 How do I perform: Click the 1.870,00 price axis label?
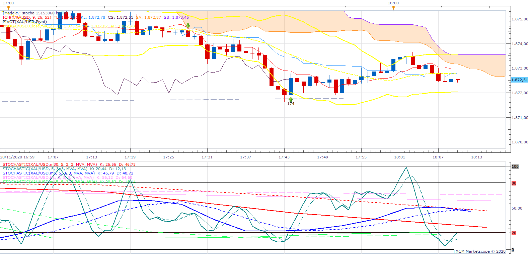520,142
